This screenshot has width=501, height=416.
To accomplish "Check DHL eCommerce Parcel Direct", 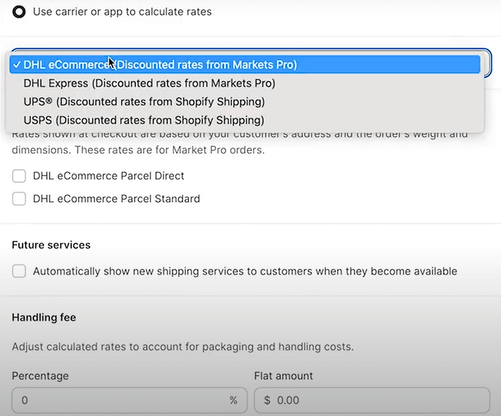I will click(19, 176).
